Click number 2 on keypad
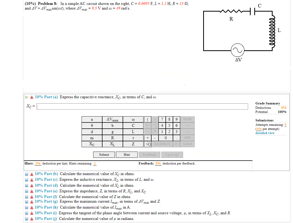Screen dimensions: 293x223 [169, 131]
